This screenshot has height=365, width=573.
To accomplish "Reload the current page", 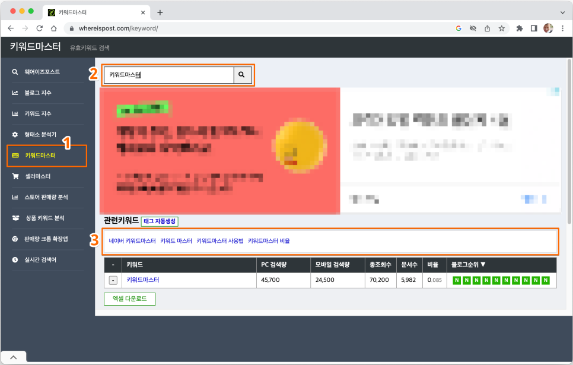I will click(40, 28).
